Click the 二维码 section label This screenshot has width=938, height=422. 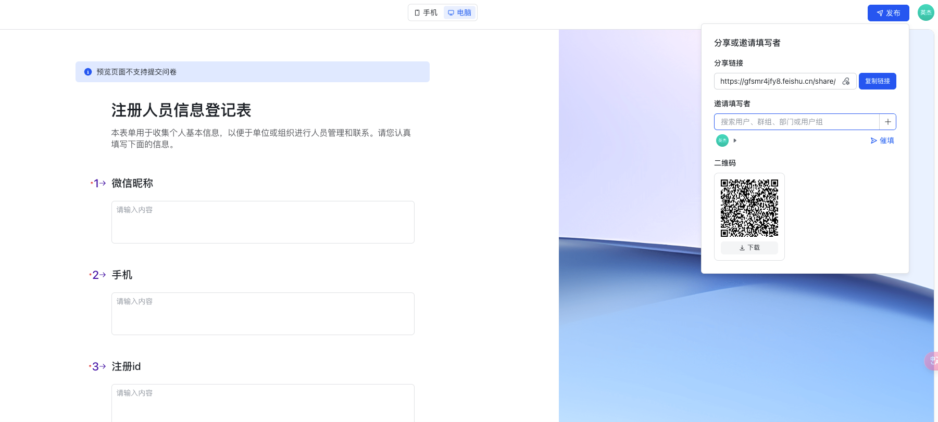(x=725, y=163)
